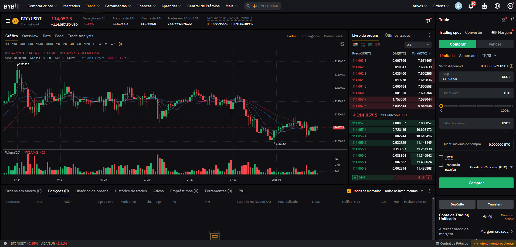Screen dimensions: 516x247
Task: Click the Depósito button
Action: 457,204
